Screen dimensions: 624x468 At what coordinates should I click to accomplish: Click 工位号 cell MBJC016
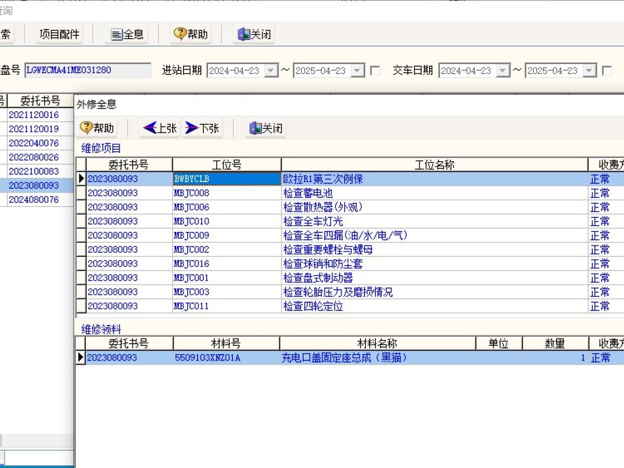point(227,264)
